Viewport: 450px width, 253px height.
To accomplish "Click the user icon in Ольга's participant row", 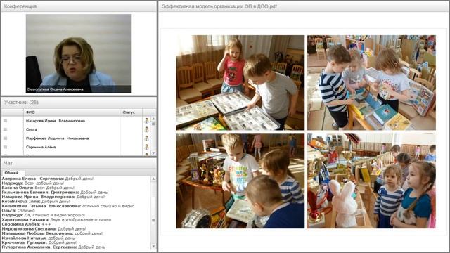I will tap(146, 129).
